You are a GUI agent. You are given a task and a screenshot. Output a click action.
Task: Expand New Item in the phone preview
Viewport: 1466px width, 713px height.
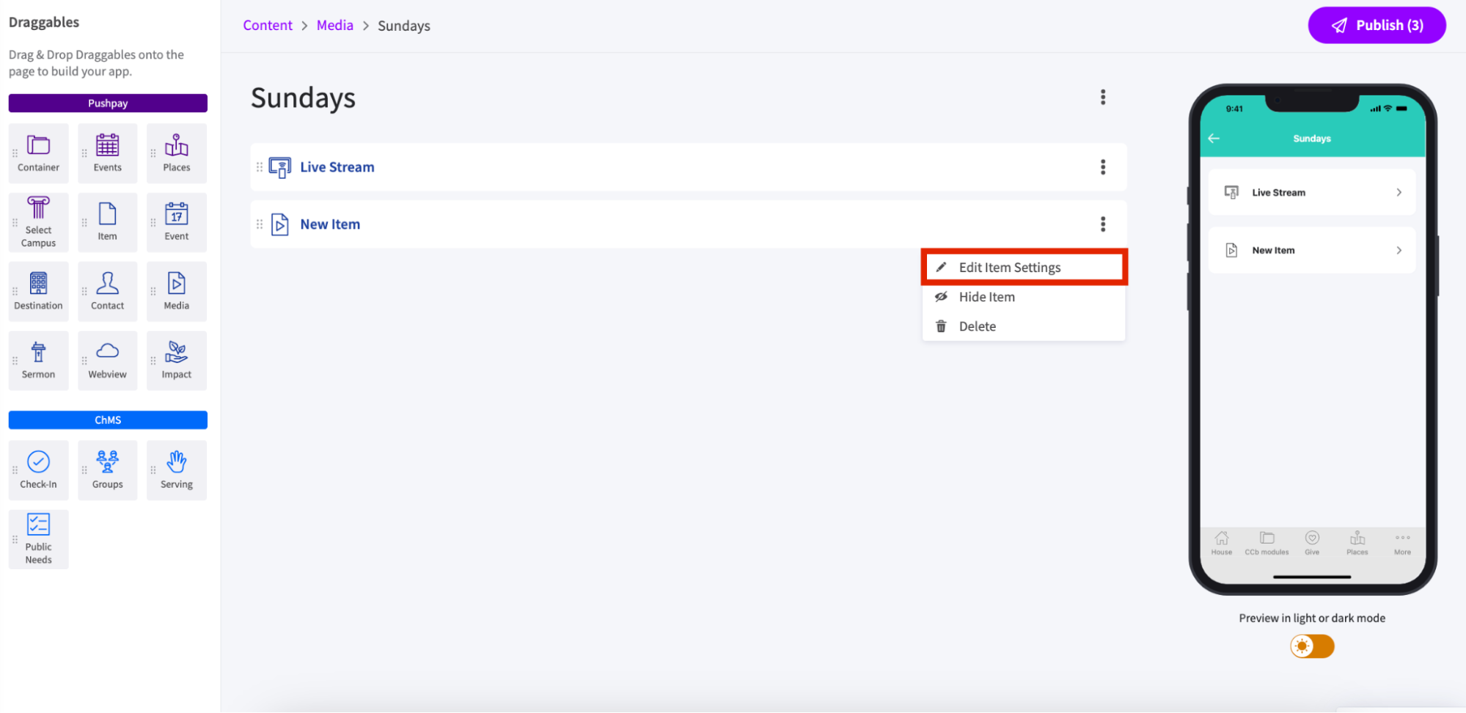click(x=1311, y=249)
